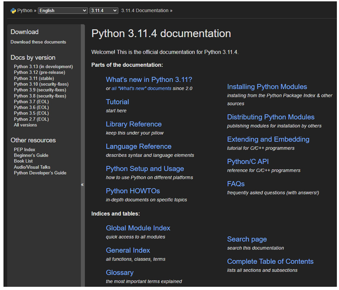Open all "What's new" documents link
This screenshot has height=290, width=339.
tap(141, 88)
